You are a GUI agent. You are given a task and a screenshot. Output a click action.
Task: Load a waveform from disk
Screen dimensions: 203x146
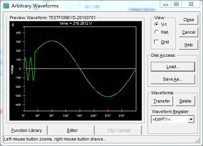click(173, 67)
